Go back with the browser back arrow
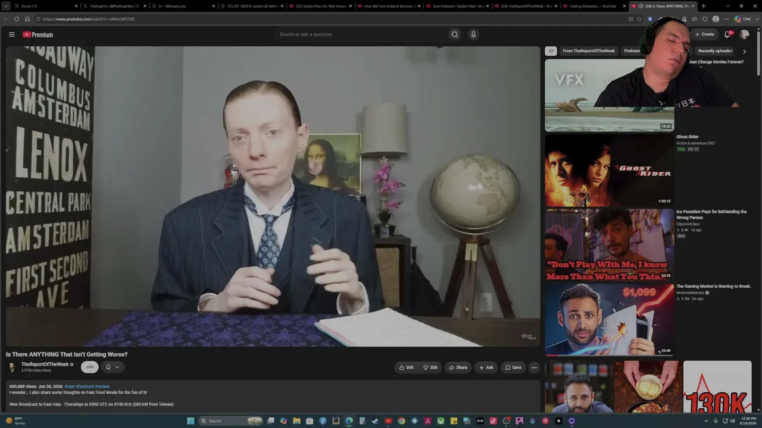The width and height of the screenshot is (762, 428). pyautogui.click(x=6, y=19)
